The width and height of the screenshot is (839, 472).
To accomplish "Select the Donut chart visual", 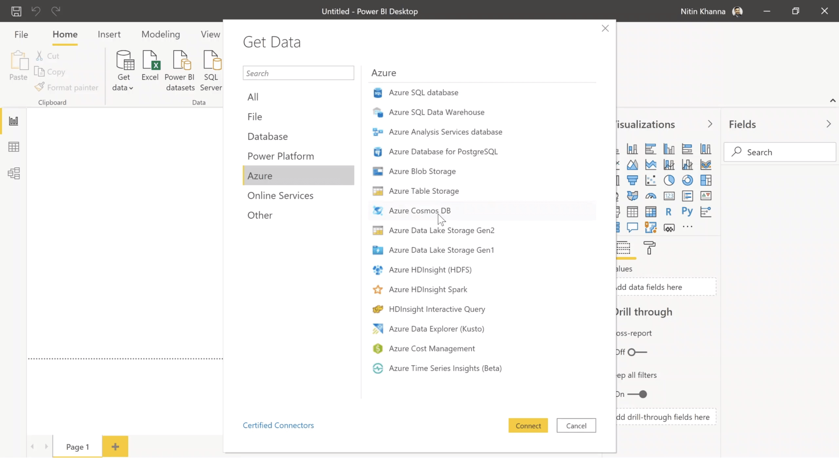I will (687, 180).
